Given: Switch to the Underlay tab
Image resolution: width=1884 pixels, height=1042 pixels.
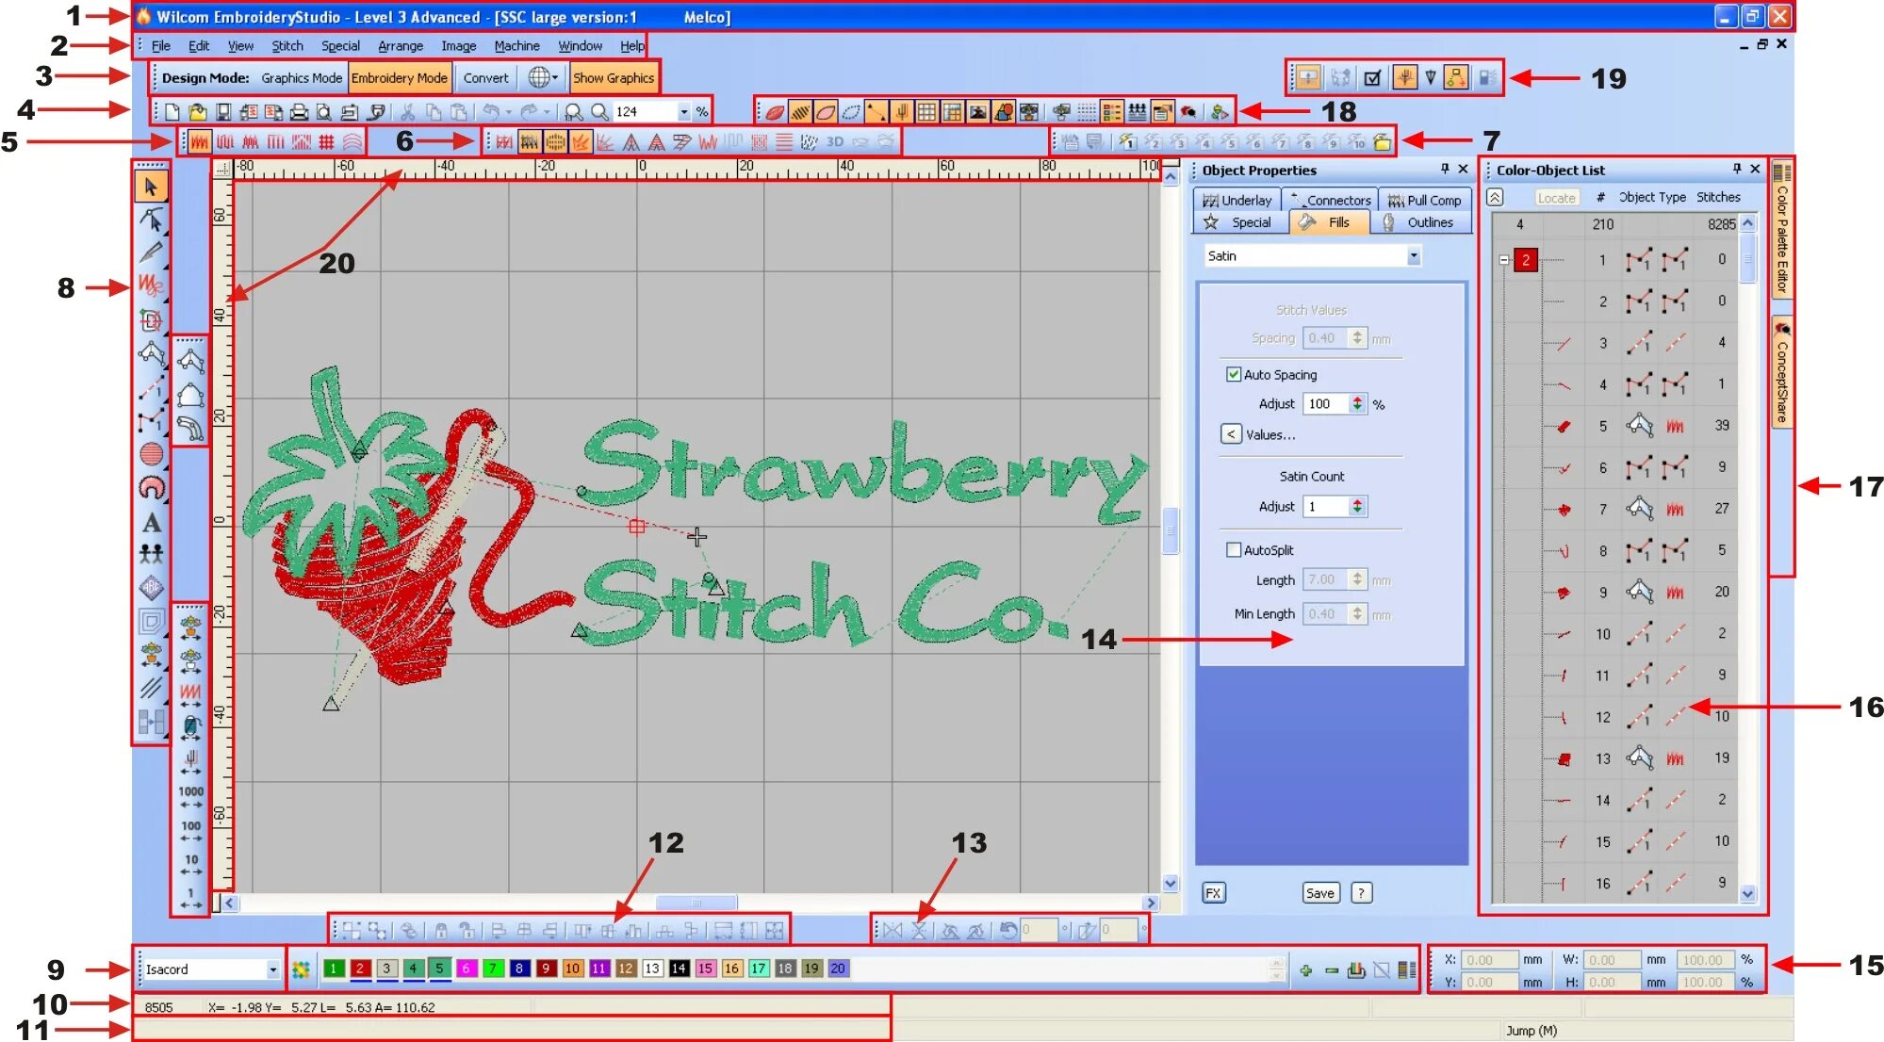Looking at the screenshot, I should tap(1237, 200).
